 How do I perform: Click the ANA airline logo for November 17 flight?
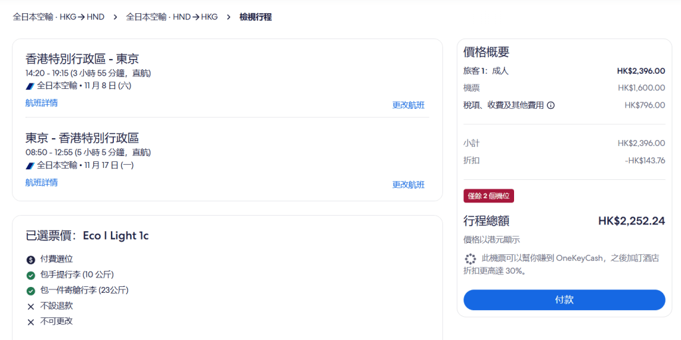point(30,165)
